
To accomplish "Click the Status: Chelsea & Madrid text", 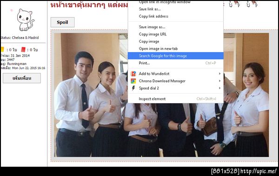I will (20, 38).
